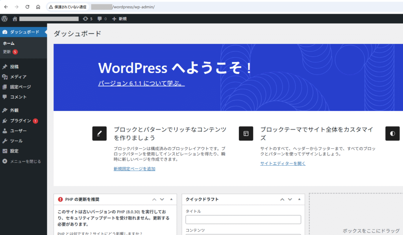Screen dimensions: 403x235
Task: Collapse the クイックドラフト panel
Action: [299, 199]
